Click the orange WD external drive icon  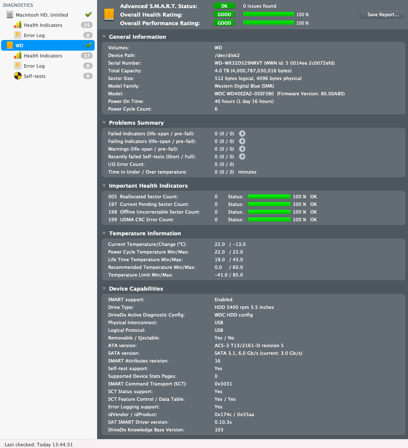click(10, 45)
